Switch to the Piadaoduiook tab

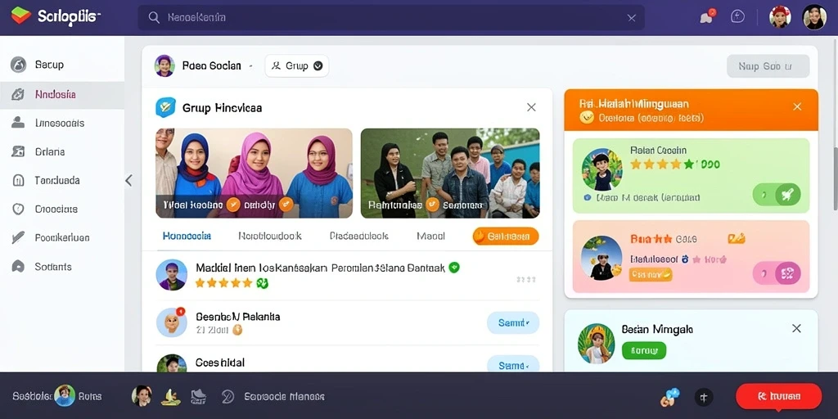click(x=358, y=236)
